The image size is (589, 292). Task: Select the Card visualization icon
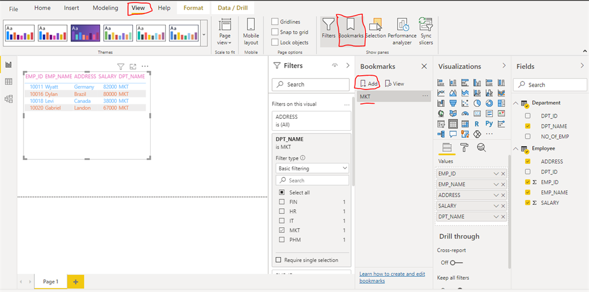coord(477,113)
